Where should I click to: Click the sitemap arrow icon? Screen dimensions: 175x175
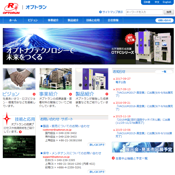click(x=100, y=12)
